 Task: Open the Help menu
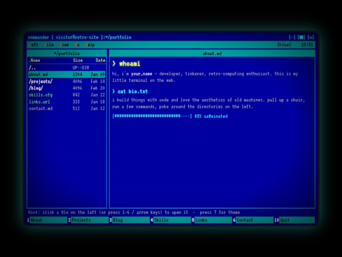[90, 45]
